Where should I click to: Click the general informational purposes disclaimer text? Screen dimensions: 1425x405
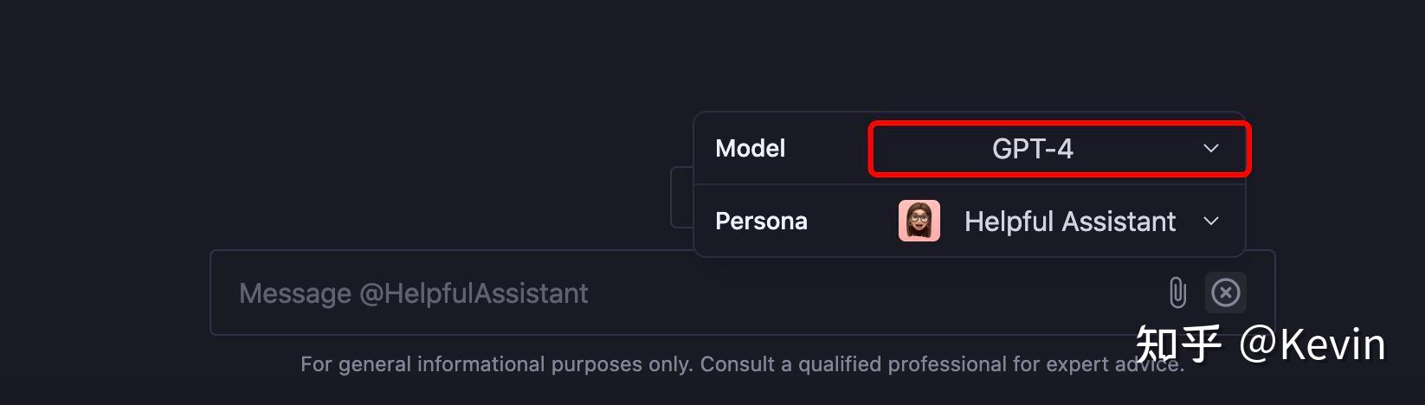point(606,364)
